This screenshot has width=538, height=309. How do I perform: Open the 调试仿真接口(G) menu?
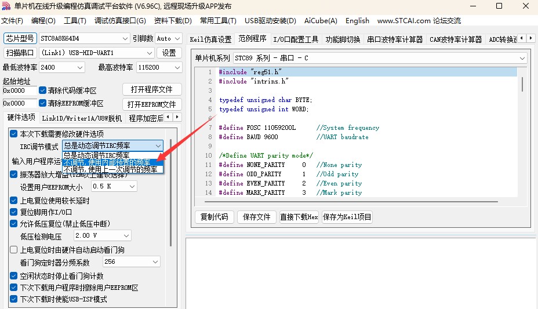tap(120, 20)
